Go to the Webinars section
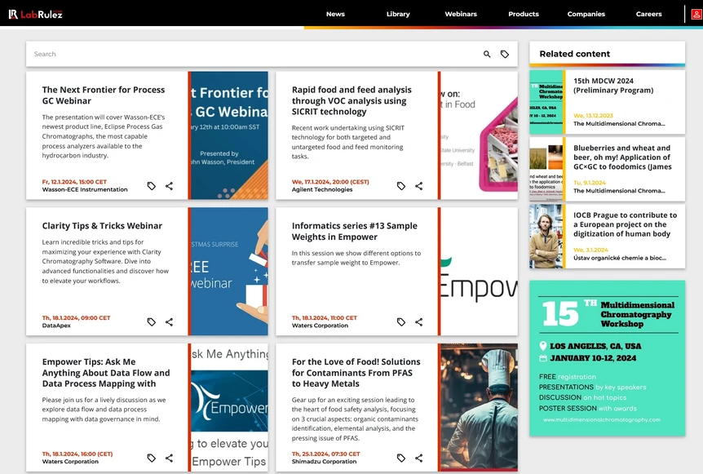Image resolution: width=703 pixels, height=474 pixels. 461,14
